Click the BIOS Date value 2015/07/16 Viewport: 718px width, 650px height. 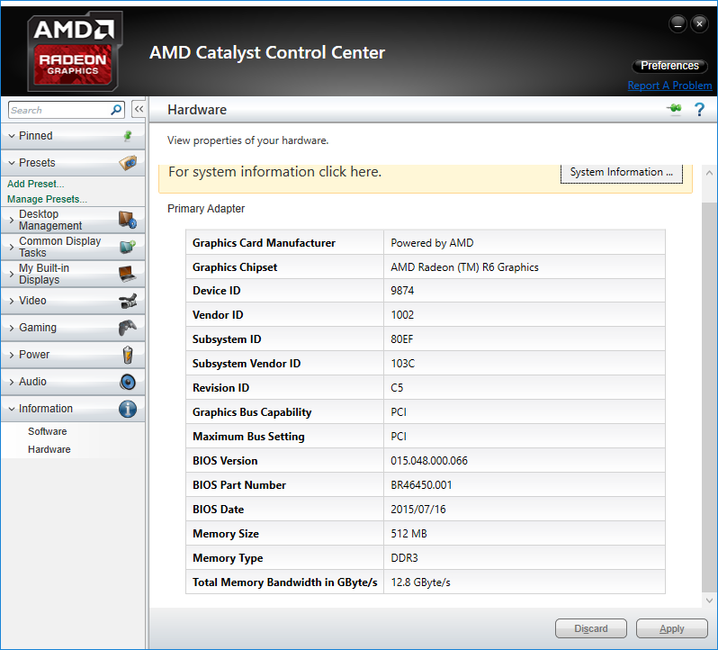coord(417,509)
